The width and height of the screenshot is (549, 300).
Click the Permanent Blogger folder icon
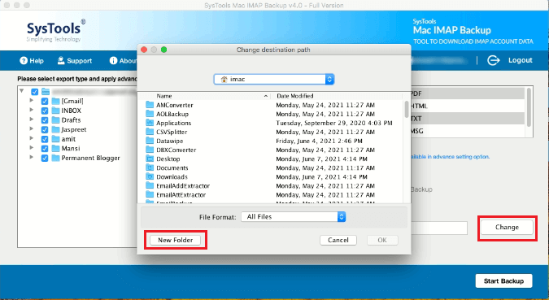pos(55,158)
